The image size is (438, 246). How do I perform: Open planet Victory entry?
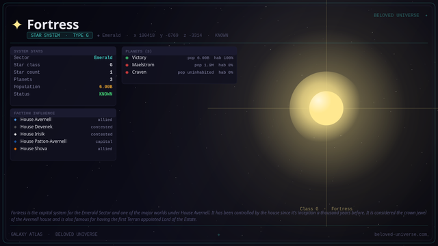pyautogui.click(x=139, y=57)
